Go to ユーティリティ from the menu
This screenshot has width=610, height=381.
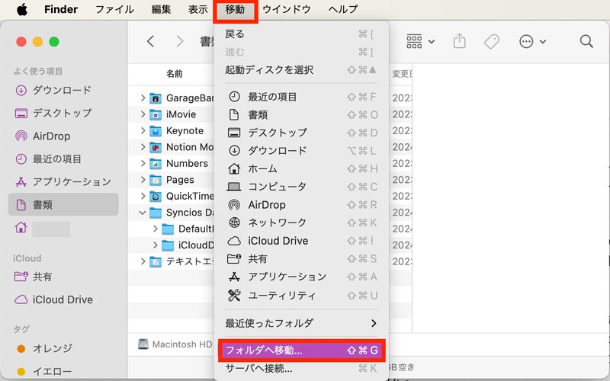tap(301, 296)
